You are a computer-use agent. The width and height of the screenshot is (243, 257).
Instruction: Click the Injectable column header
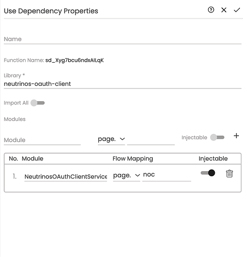[x=213, y=159]
